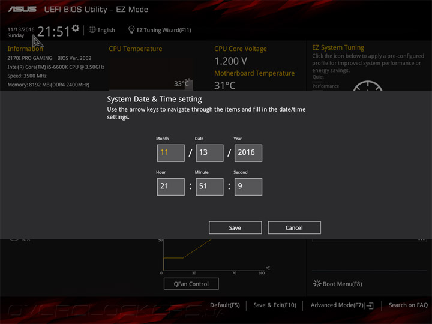
Task: Select the Quiet tuning profile label
Action: click(318, 77)
